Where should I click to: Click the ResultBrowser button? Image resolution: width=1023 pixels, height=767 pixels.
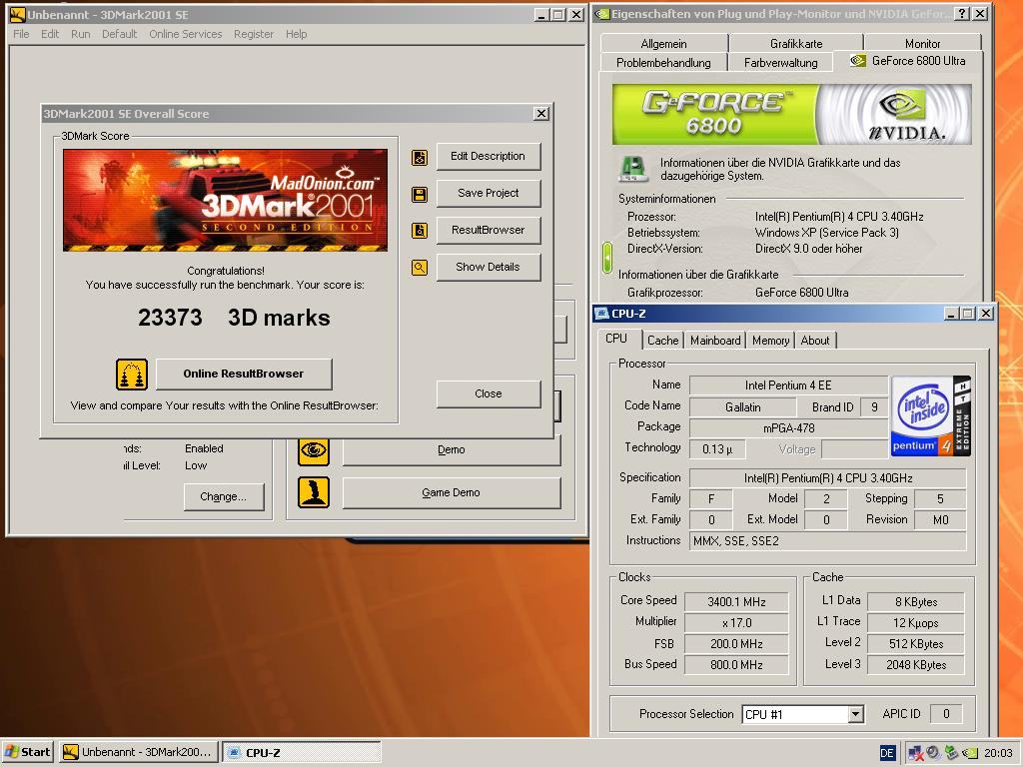point(488,231)
